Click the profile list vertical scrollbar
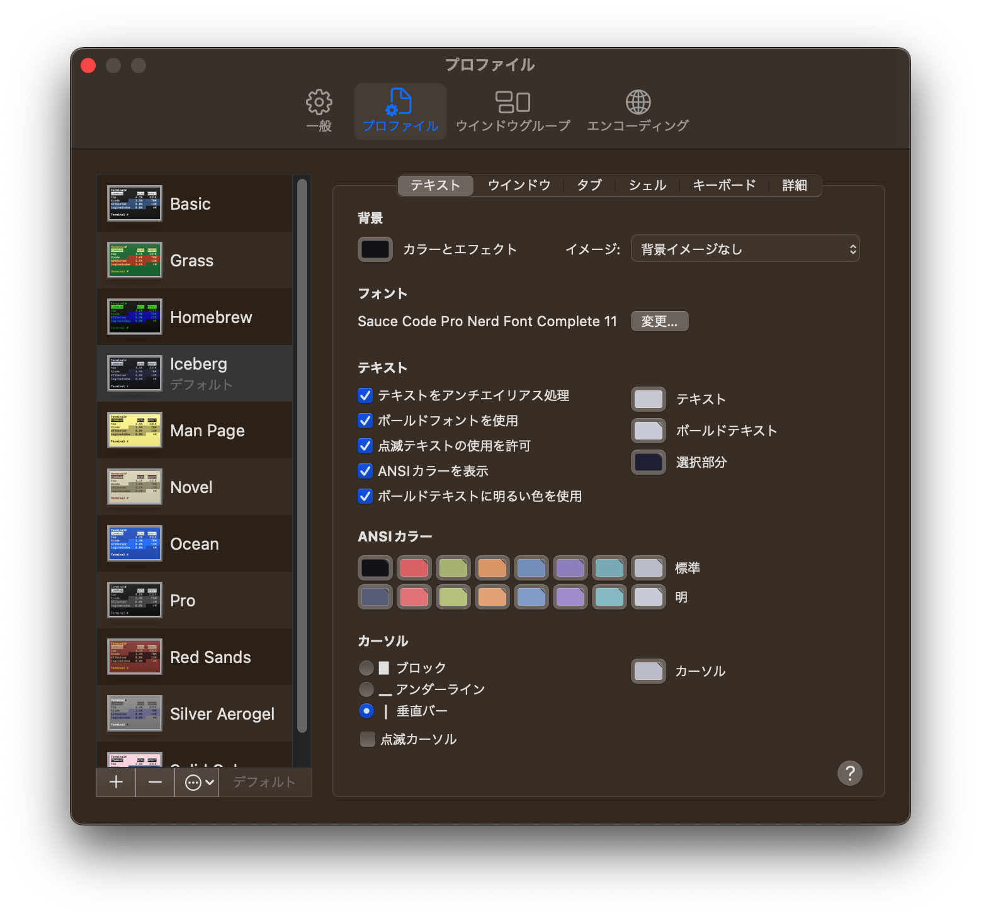 302,456
